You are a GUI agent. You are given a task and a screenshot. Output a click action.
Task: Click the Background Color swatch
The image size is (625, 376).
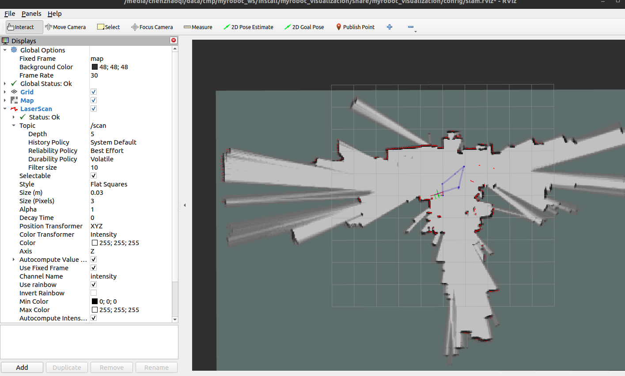pyautogui.click(x=95, y=67)
